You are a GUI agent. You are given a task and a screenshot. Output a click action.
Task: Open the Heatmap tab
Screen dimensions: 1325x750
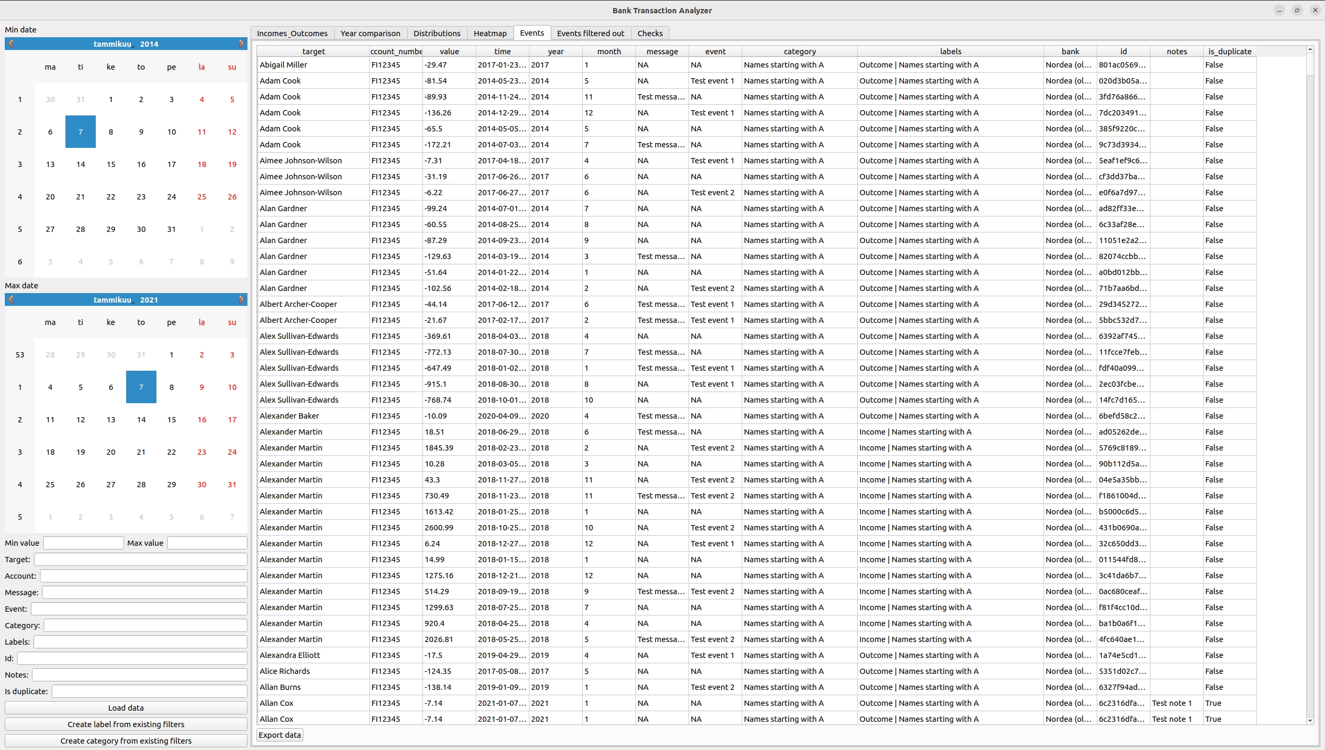click(490, 33)
